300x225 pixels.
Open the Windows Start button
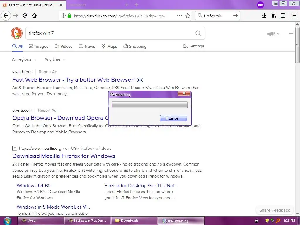click(x=7, y=221)
